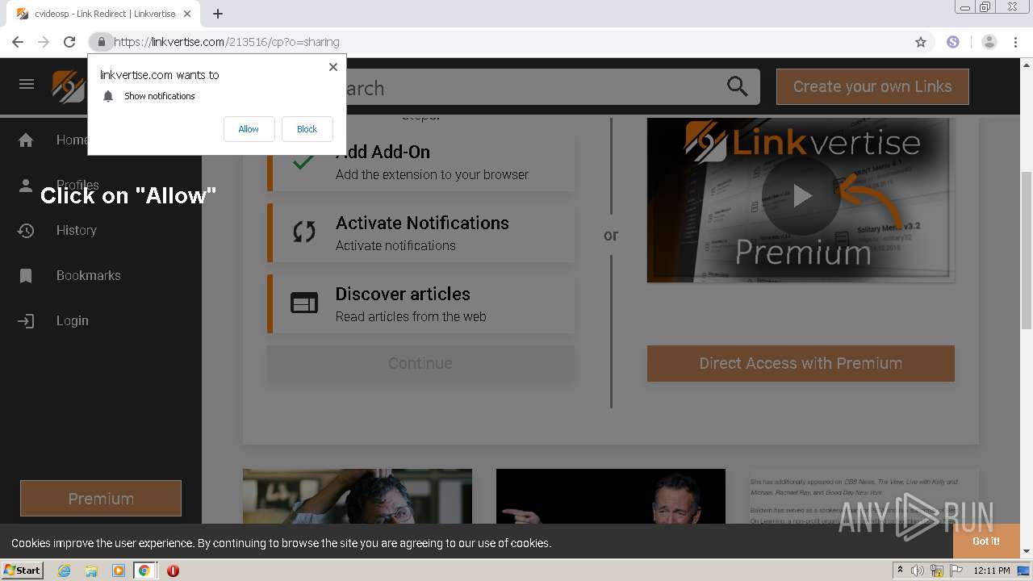Open File Explorer from taskbar
This screenshot has height=581, width=1033.
click(91, 571)
